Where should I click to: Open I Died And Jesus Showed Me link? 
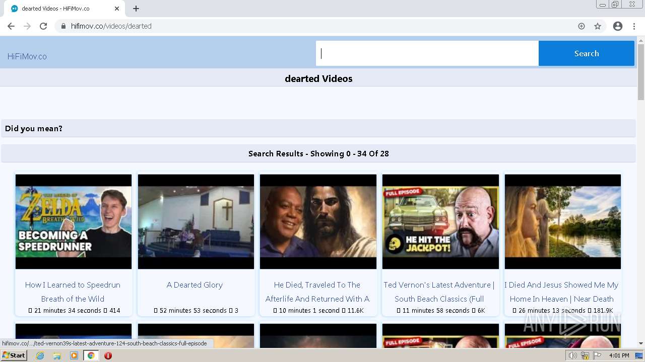[561, 292]
